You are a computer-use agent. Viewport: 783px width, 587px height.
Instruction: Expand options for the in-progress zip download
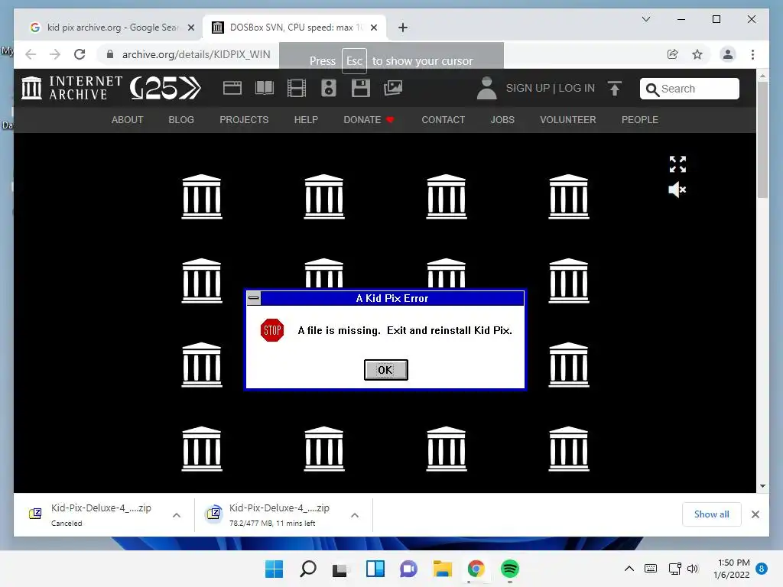click(355, 515)
